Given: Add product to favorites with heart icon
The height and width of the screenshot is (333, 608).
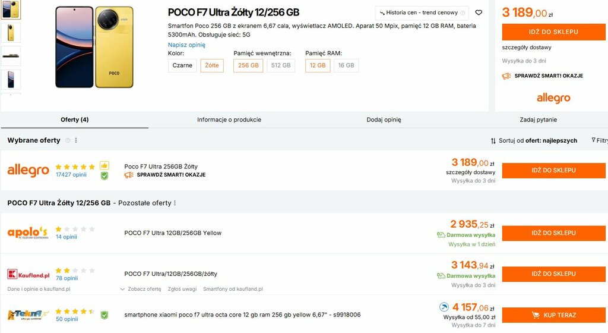Looking at the screenshot, I should click(479, 12).
